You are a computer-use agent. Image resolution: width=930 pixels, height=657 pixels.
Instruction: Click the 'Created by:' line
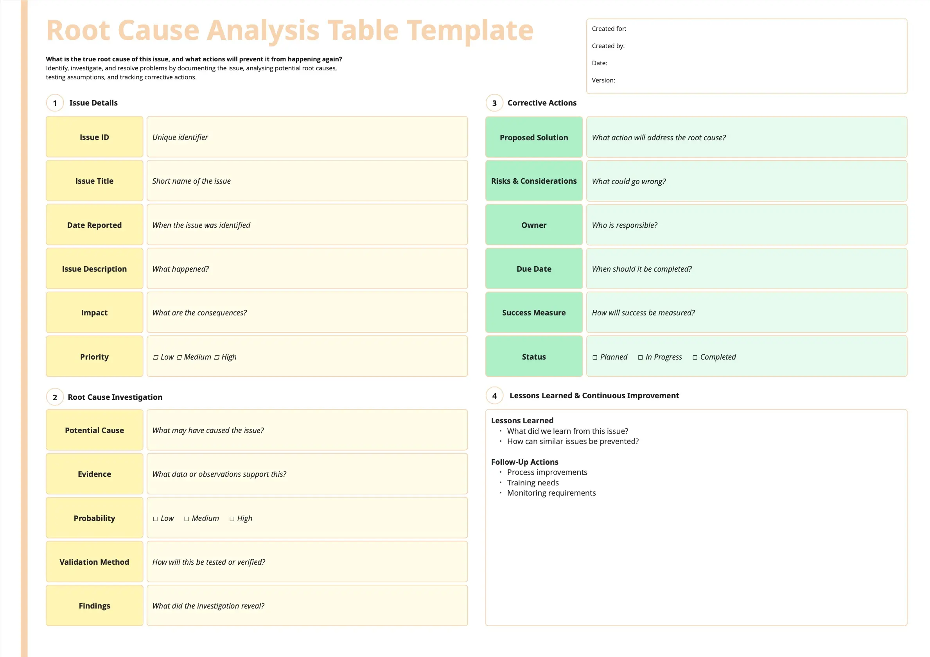(608, 46)
